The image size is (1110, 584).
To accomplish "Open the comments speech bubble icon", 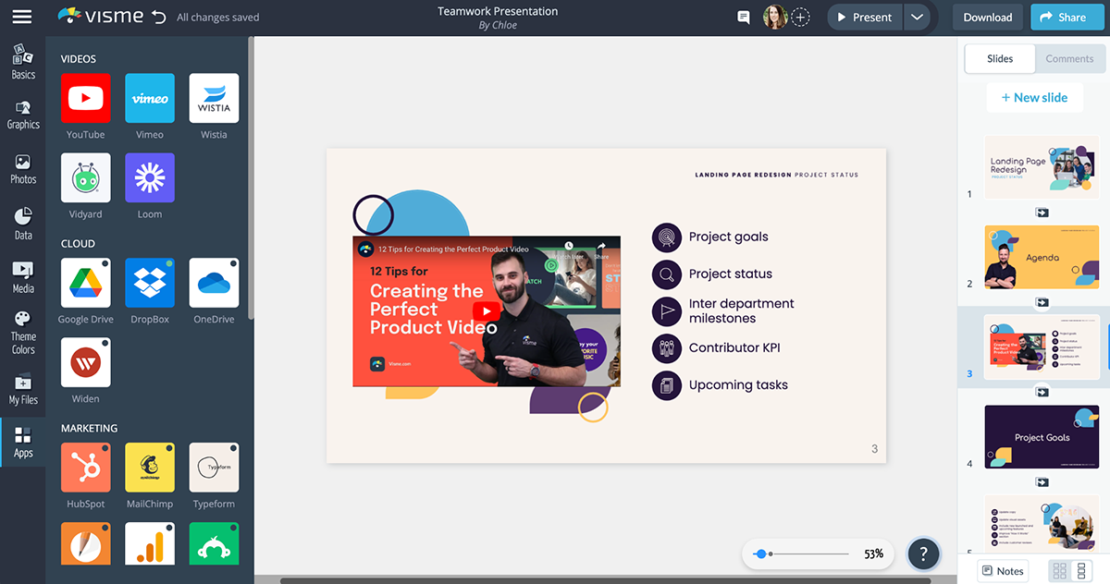I will click(x=743, y=18).
